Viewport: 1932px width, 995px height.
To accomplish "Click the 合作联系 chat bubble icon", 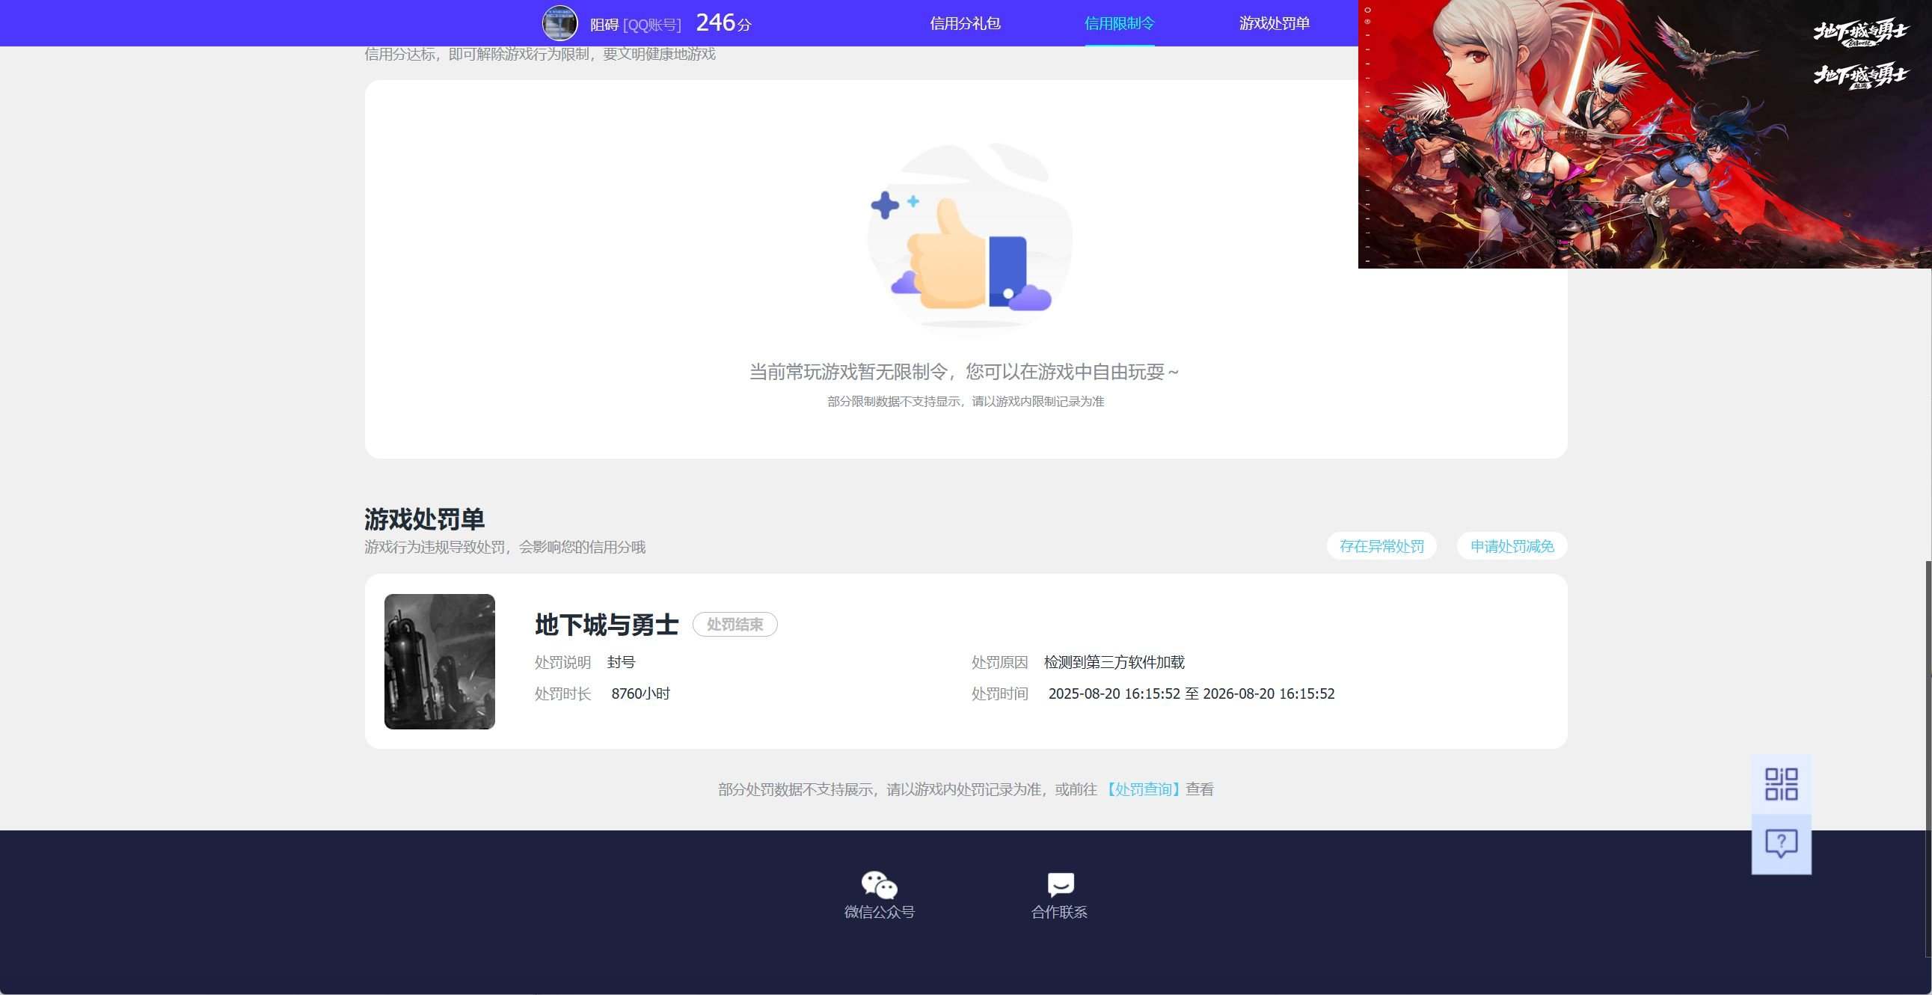I will tap(1060, 885).
